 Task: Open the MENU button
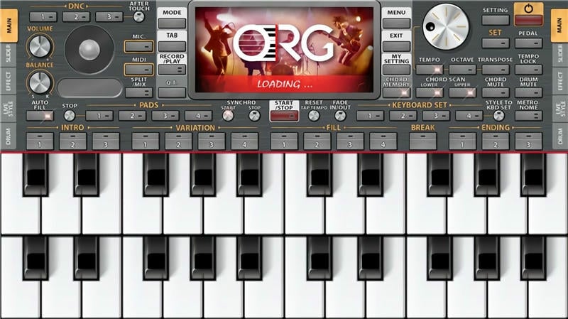click(396, 23)
